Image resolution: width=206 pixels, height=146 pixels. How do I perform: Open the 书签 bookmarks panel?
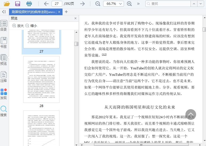[4, 43]
